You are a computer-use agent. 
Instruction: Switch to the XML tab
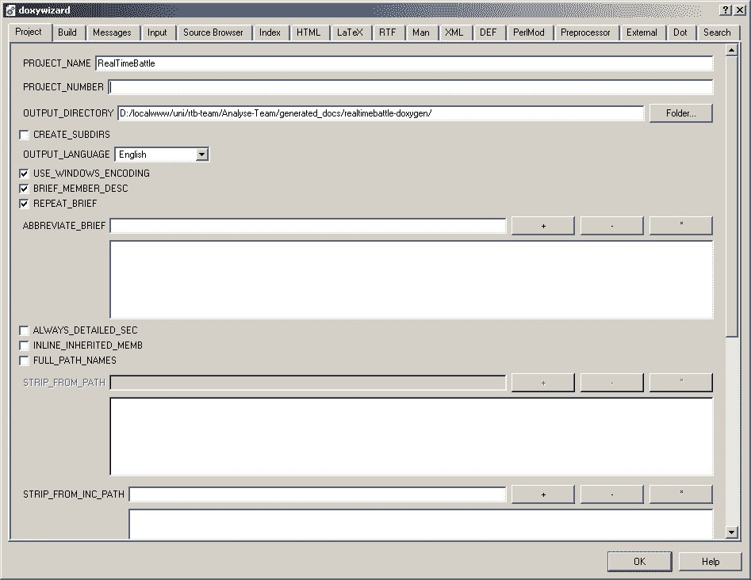454,32
